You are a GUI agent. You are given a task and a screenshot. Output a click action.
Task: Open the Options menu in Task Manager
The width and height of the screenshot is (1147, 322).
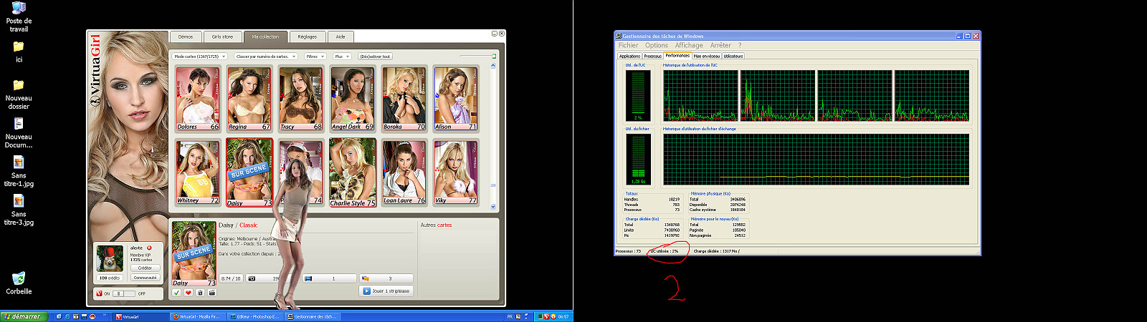pyautogui.click(x=657, y=45)
